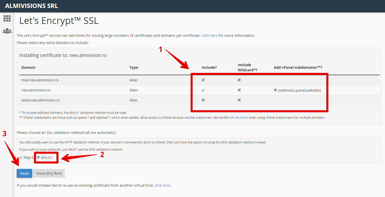This screenshot has width=385, height=197.
Task: Click the ALMIVISIONS SRL header title
Action: (32, 6)
